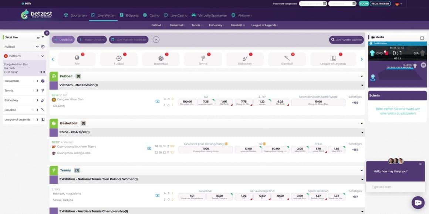Collapse the Fußball section header arrow
Screen dimensions: 429x214
(362, 76)
